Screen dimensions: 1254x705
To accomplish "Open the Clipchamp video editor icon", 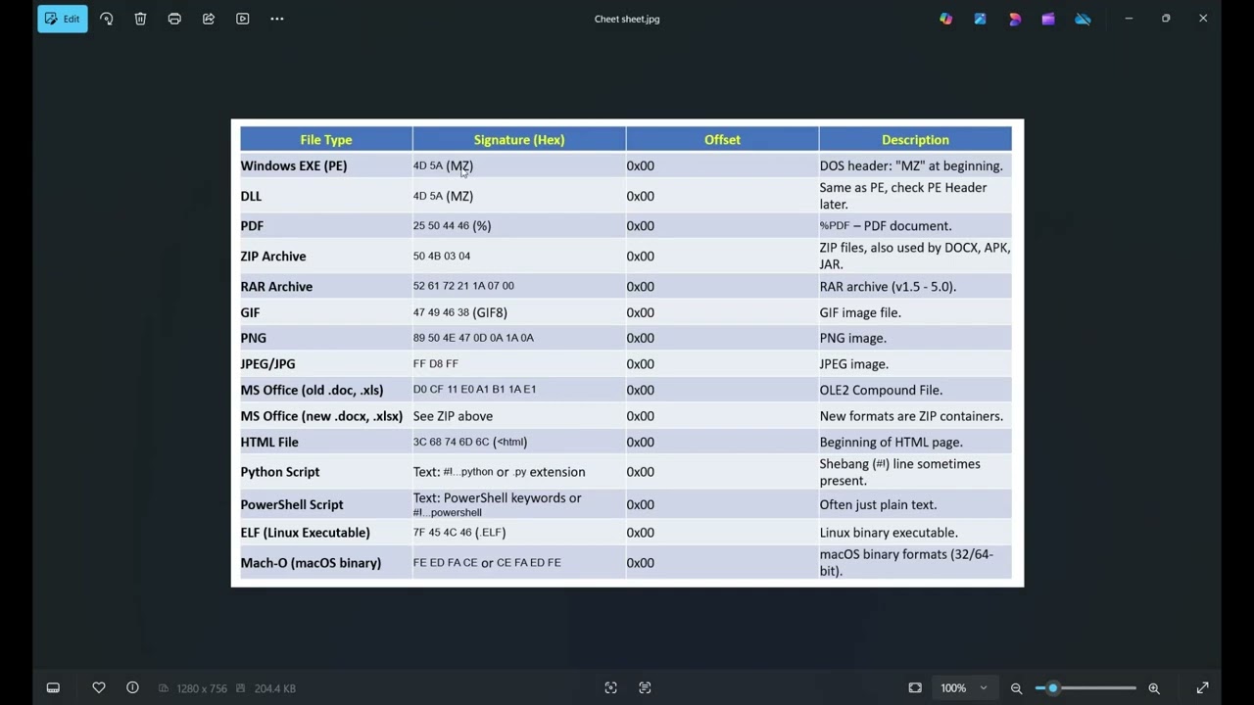I will tap(1048, 19).
